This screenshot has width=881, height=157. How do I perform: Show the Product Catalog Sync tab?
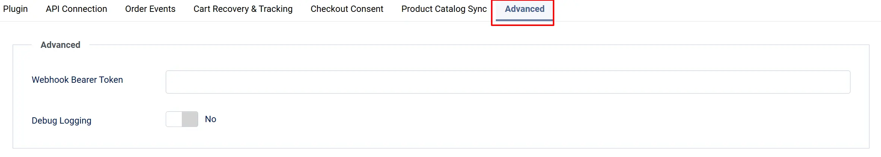444,9
